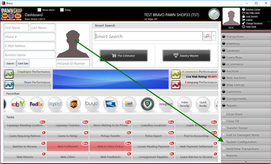Open Web Fulfillment task
Screen dimensions: 271x164
(68, 146)
